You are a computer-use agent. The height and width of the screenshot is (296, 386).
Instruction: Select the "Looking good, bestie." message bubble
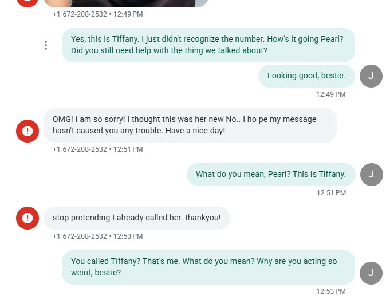[x=306, y=76]
